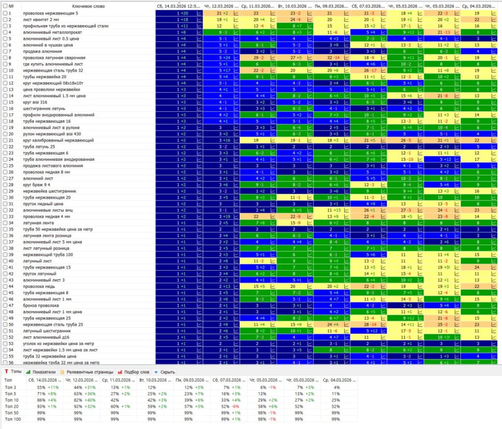Open 07.03.2026 chart icon for 'проволока медь'
This screenshot has width=502, height=429.
(x=383, y=286)
